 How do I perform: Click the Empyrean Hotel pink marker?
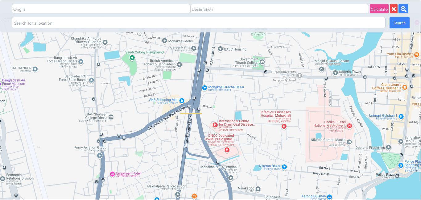[112, 174]
